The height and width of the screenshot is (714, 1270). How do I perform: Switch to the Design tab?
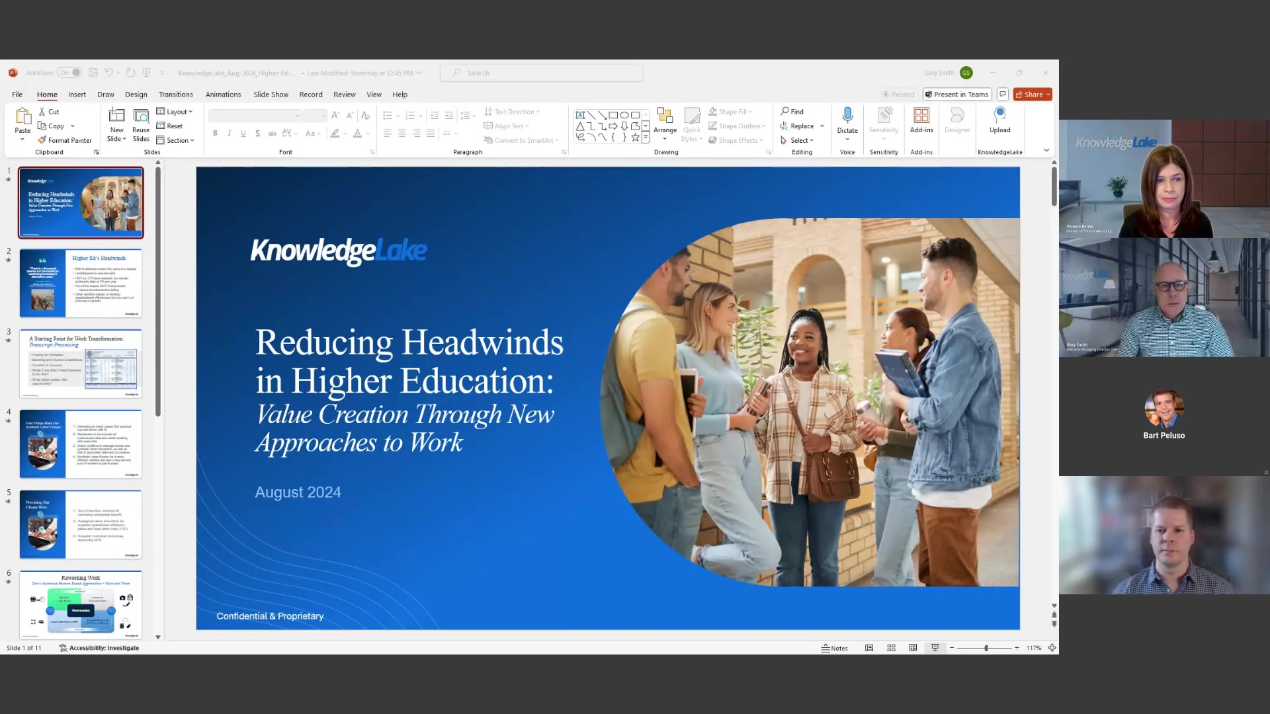136,95
